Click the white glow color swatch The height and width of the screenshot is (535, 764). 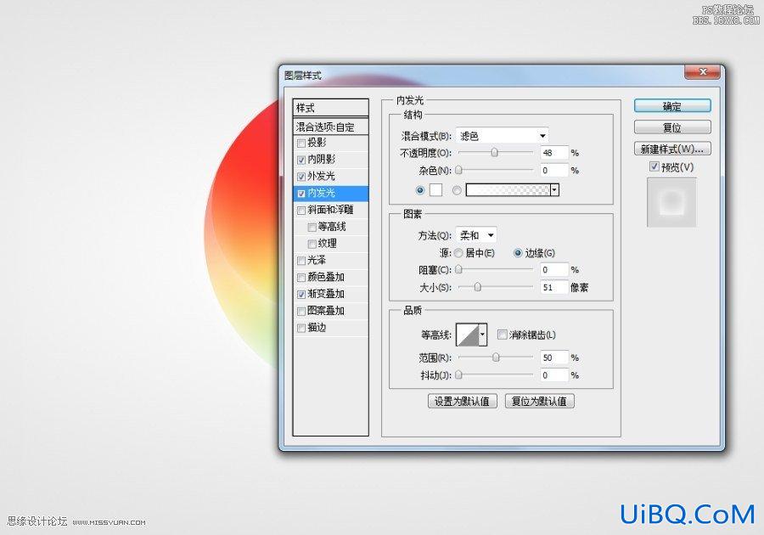(435, 190)
